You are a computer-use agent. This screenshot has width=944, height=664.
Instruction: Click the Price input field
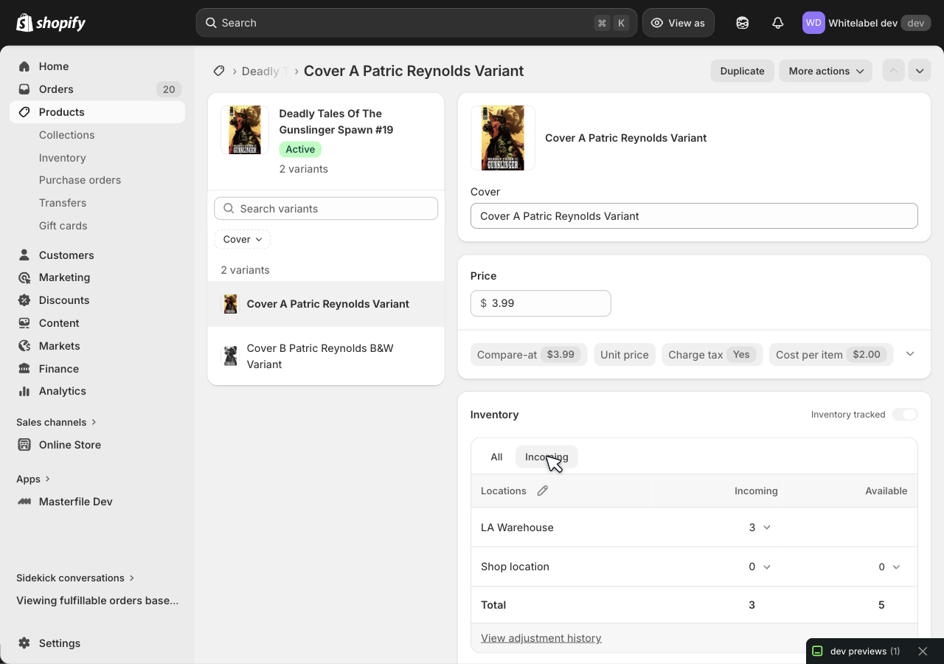(541, 303)
